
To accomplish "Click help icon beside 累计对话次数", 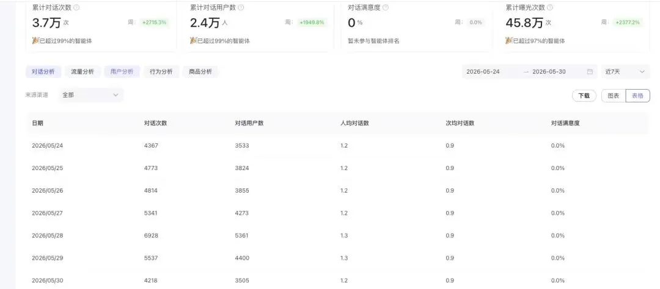I will point(76,7).
